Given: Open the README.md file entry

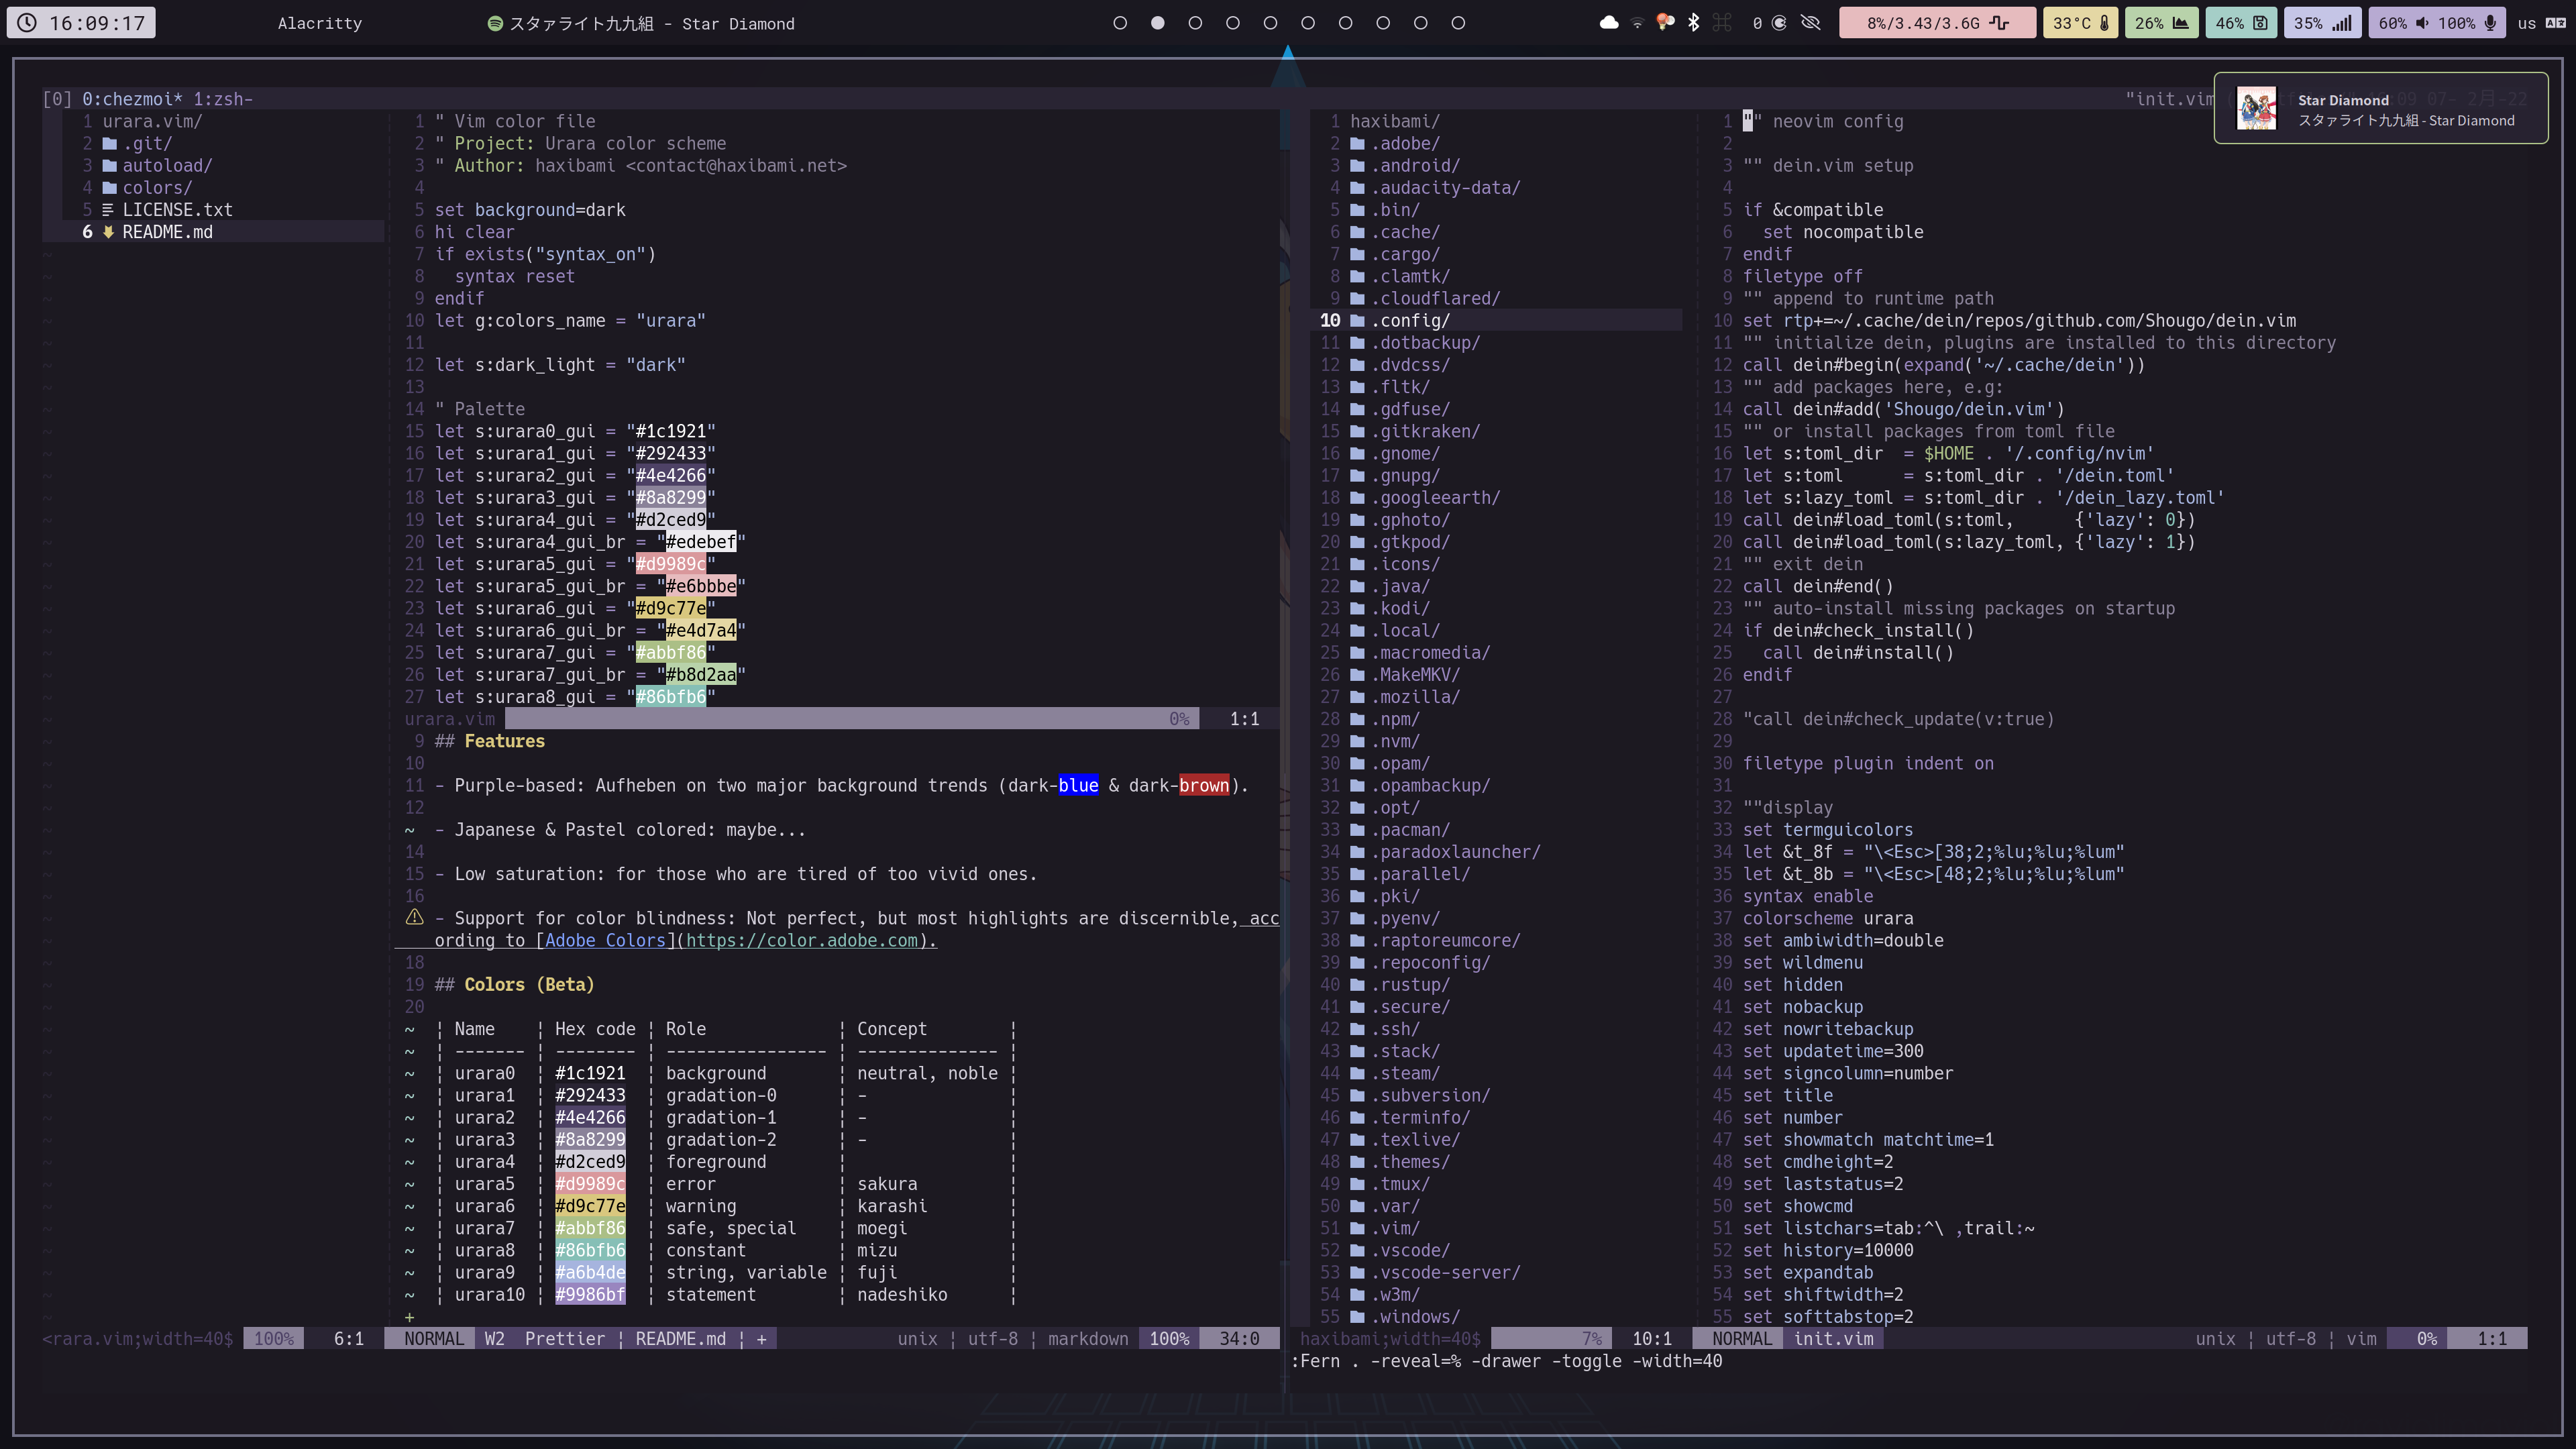Looking at the screenshot, I should [x=167, y=232].
